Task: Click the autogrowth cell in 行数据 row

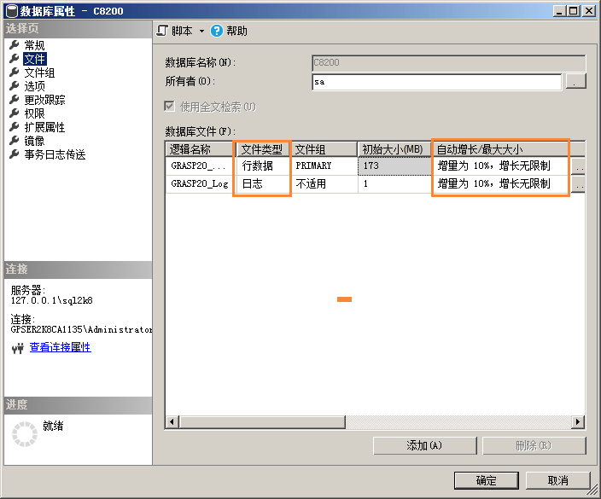Action: [500, 166]
